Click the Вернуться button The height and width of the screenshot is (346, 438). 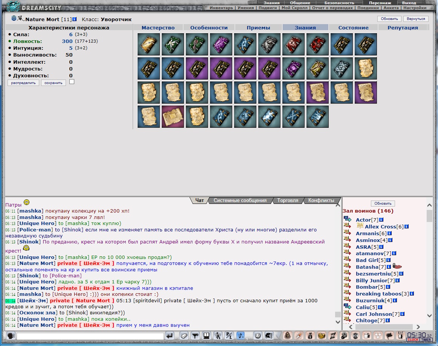click(416, 19)
